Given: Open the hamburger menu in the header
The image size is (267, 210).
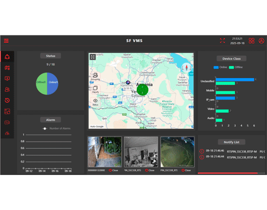Looking at the screenshot, I should pyautogui.click(x=6, y=40).
